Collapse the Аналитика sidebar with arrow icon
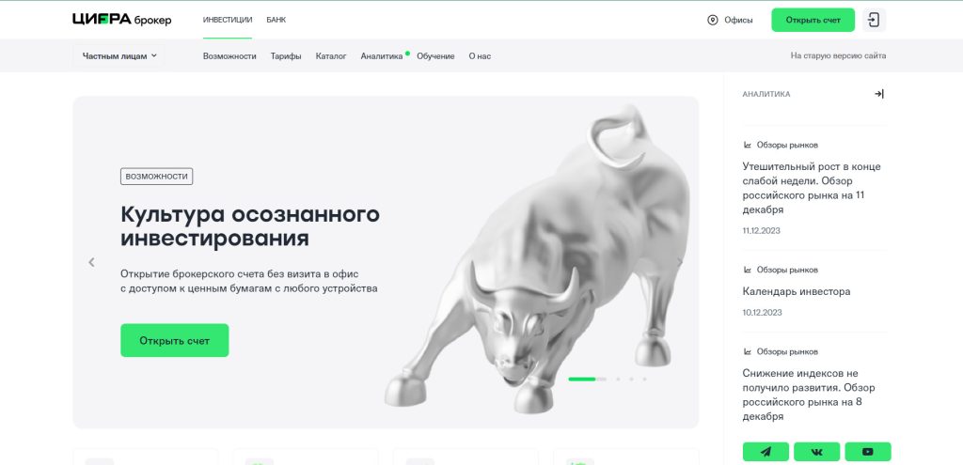 click(x=879, y=94)
